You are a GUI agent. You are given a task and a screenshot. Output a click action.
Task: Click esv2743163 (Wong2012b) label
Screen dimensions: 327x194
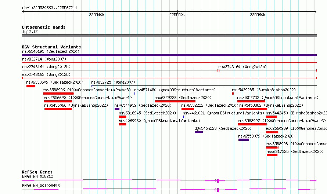click(46, 74)
